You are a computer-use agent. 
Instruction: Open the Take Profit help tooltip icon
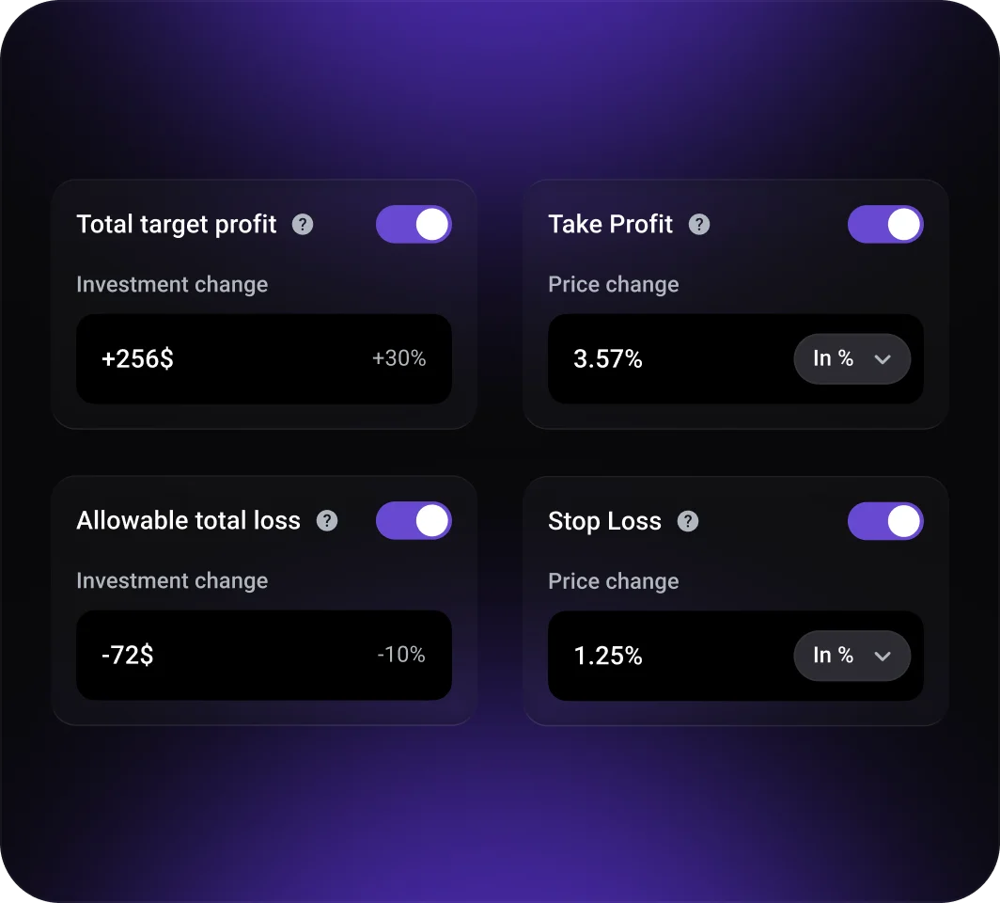(x=699, y=225)
